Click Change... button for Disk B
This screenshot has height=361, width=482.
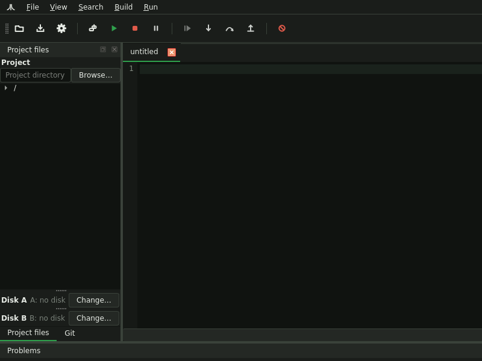94,318
